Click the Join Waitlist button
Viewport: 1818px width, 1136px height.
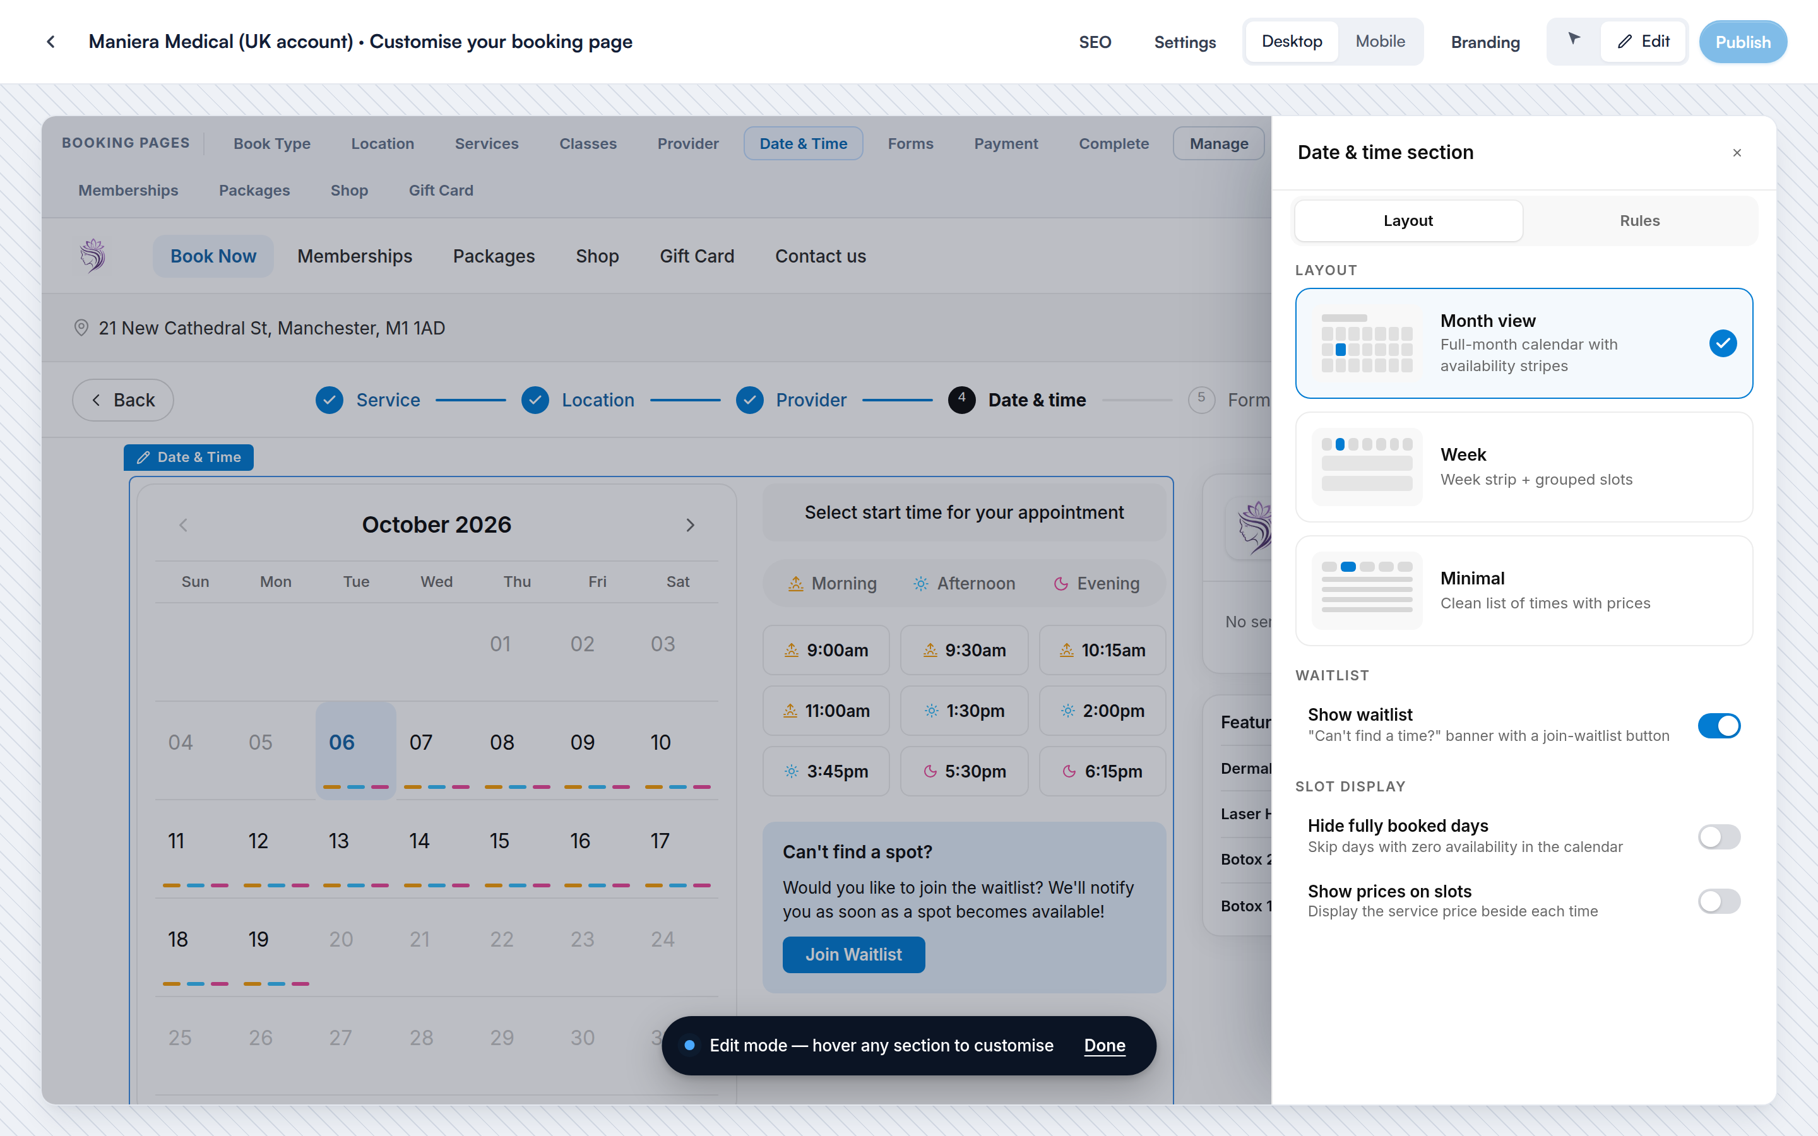pos(853,954)
